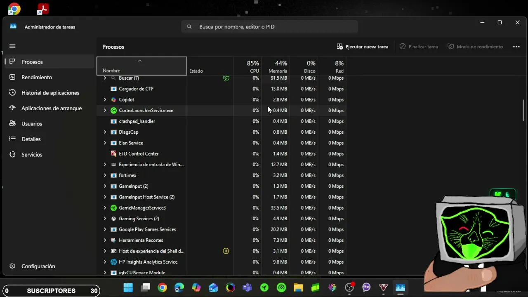Click the Finalizar tarea button
The width and height of the screenshot is (528, 297).
[x=419, y=47]
